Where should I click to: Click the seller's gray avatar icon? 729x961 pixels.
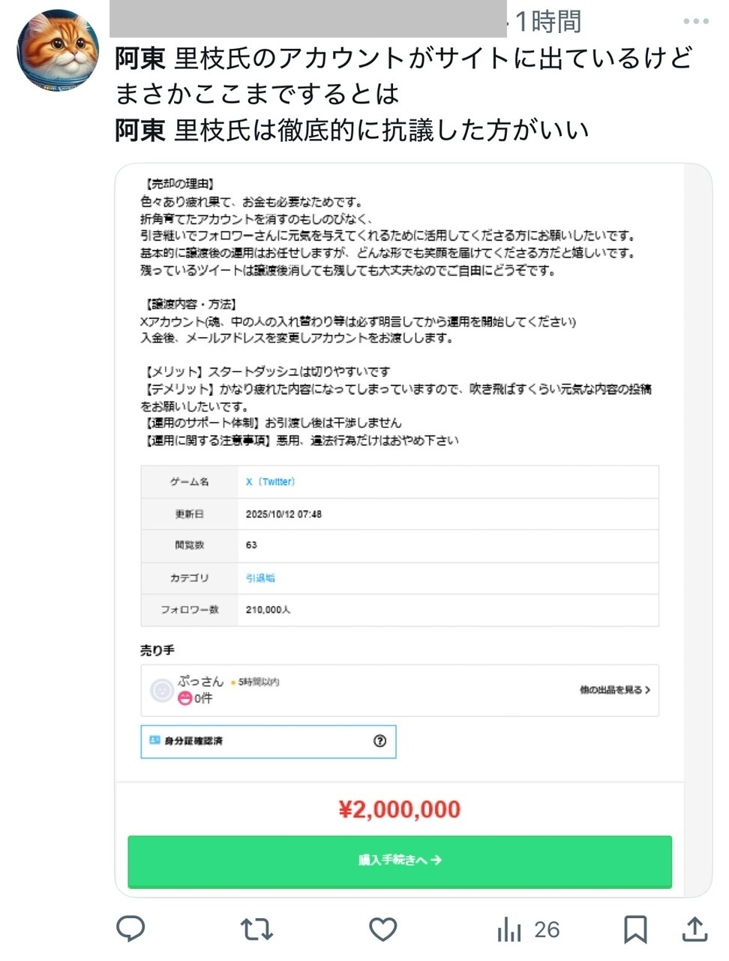162,690
